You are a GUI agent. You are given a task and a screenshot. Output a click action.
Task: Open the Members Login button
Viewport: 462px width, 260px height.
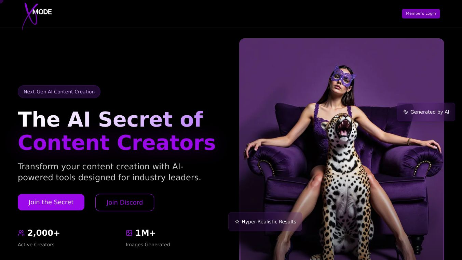[x=421, y=14]
